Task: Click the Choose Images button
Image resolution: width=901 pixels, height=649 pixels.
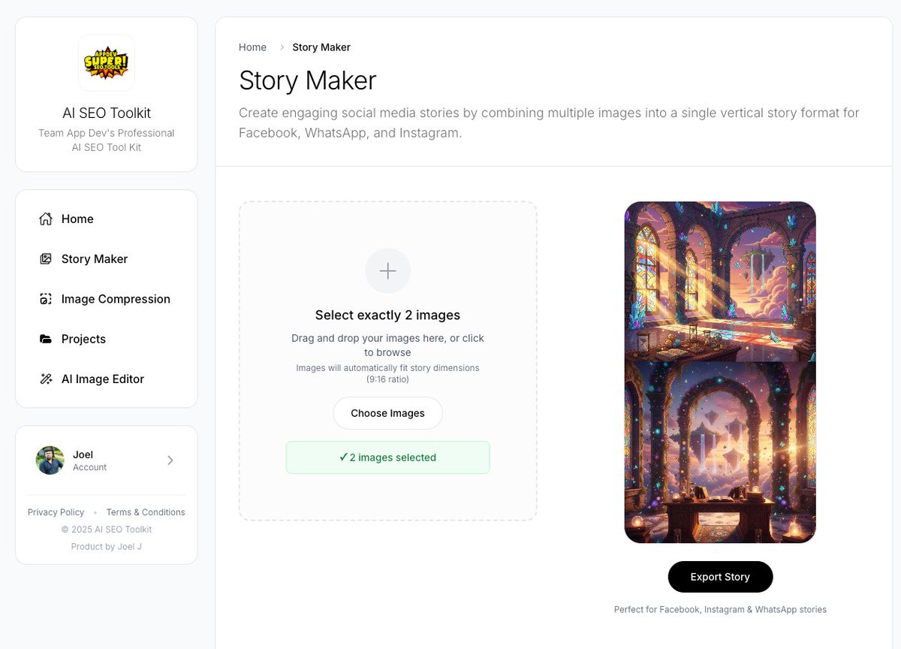Action: 387,412
